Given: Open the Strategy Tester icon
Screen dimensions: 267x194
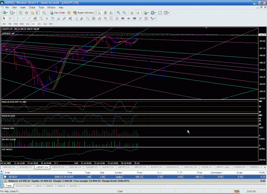Looking at the screenshot, I should [x=44, y=13].
